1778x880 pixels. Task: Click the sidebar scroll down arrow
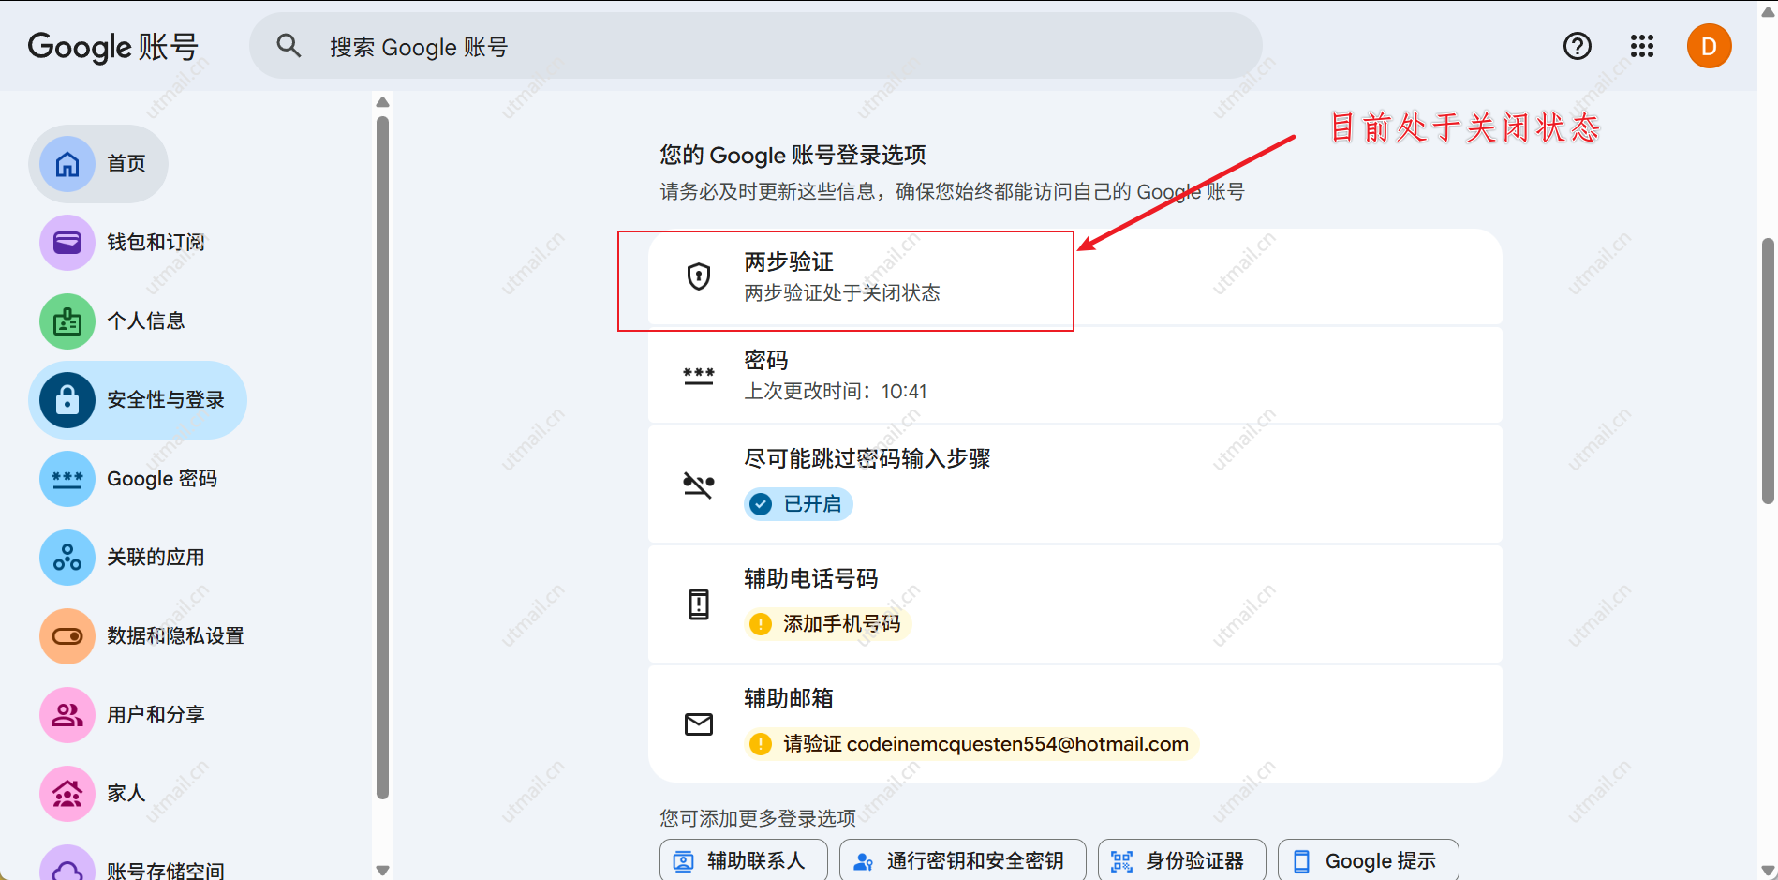point(382,870)
